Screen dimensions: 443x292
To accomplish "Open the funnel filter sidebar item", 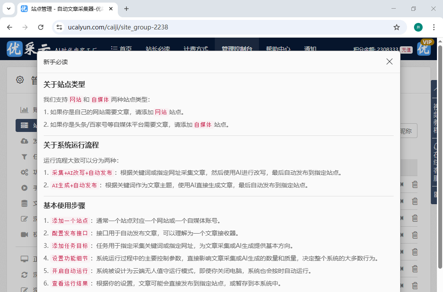I will (x=25, y=157).
